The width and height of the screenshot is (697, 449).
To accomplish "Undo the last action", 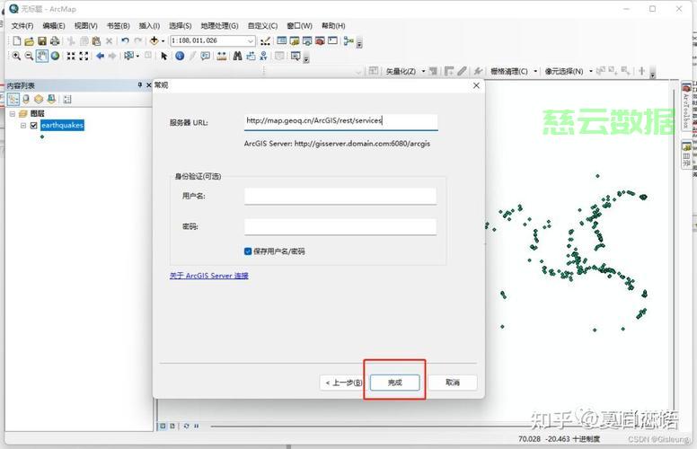I will (125, 41).
